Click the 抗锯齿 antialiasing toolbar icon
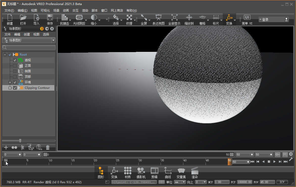296x187 pixels. point(64,18)
